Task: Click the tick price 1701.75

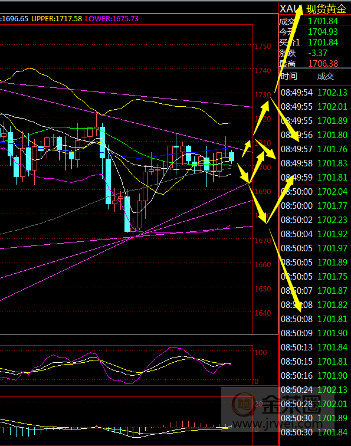Action: [x=332, y=277]
